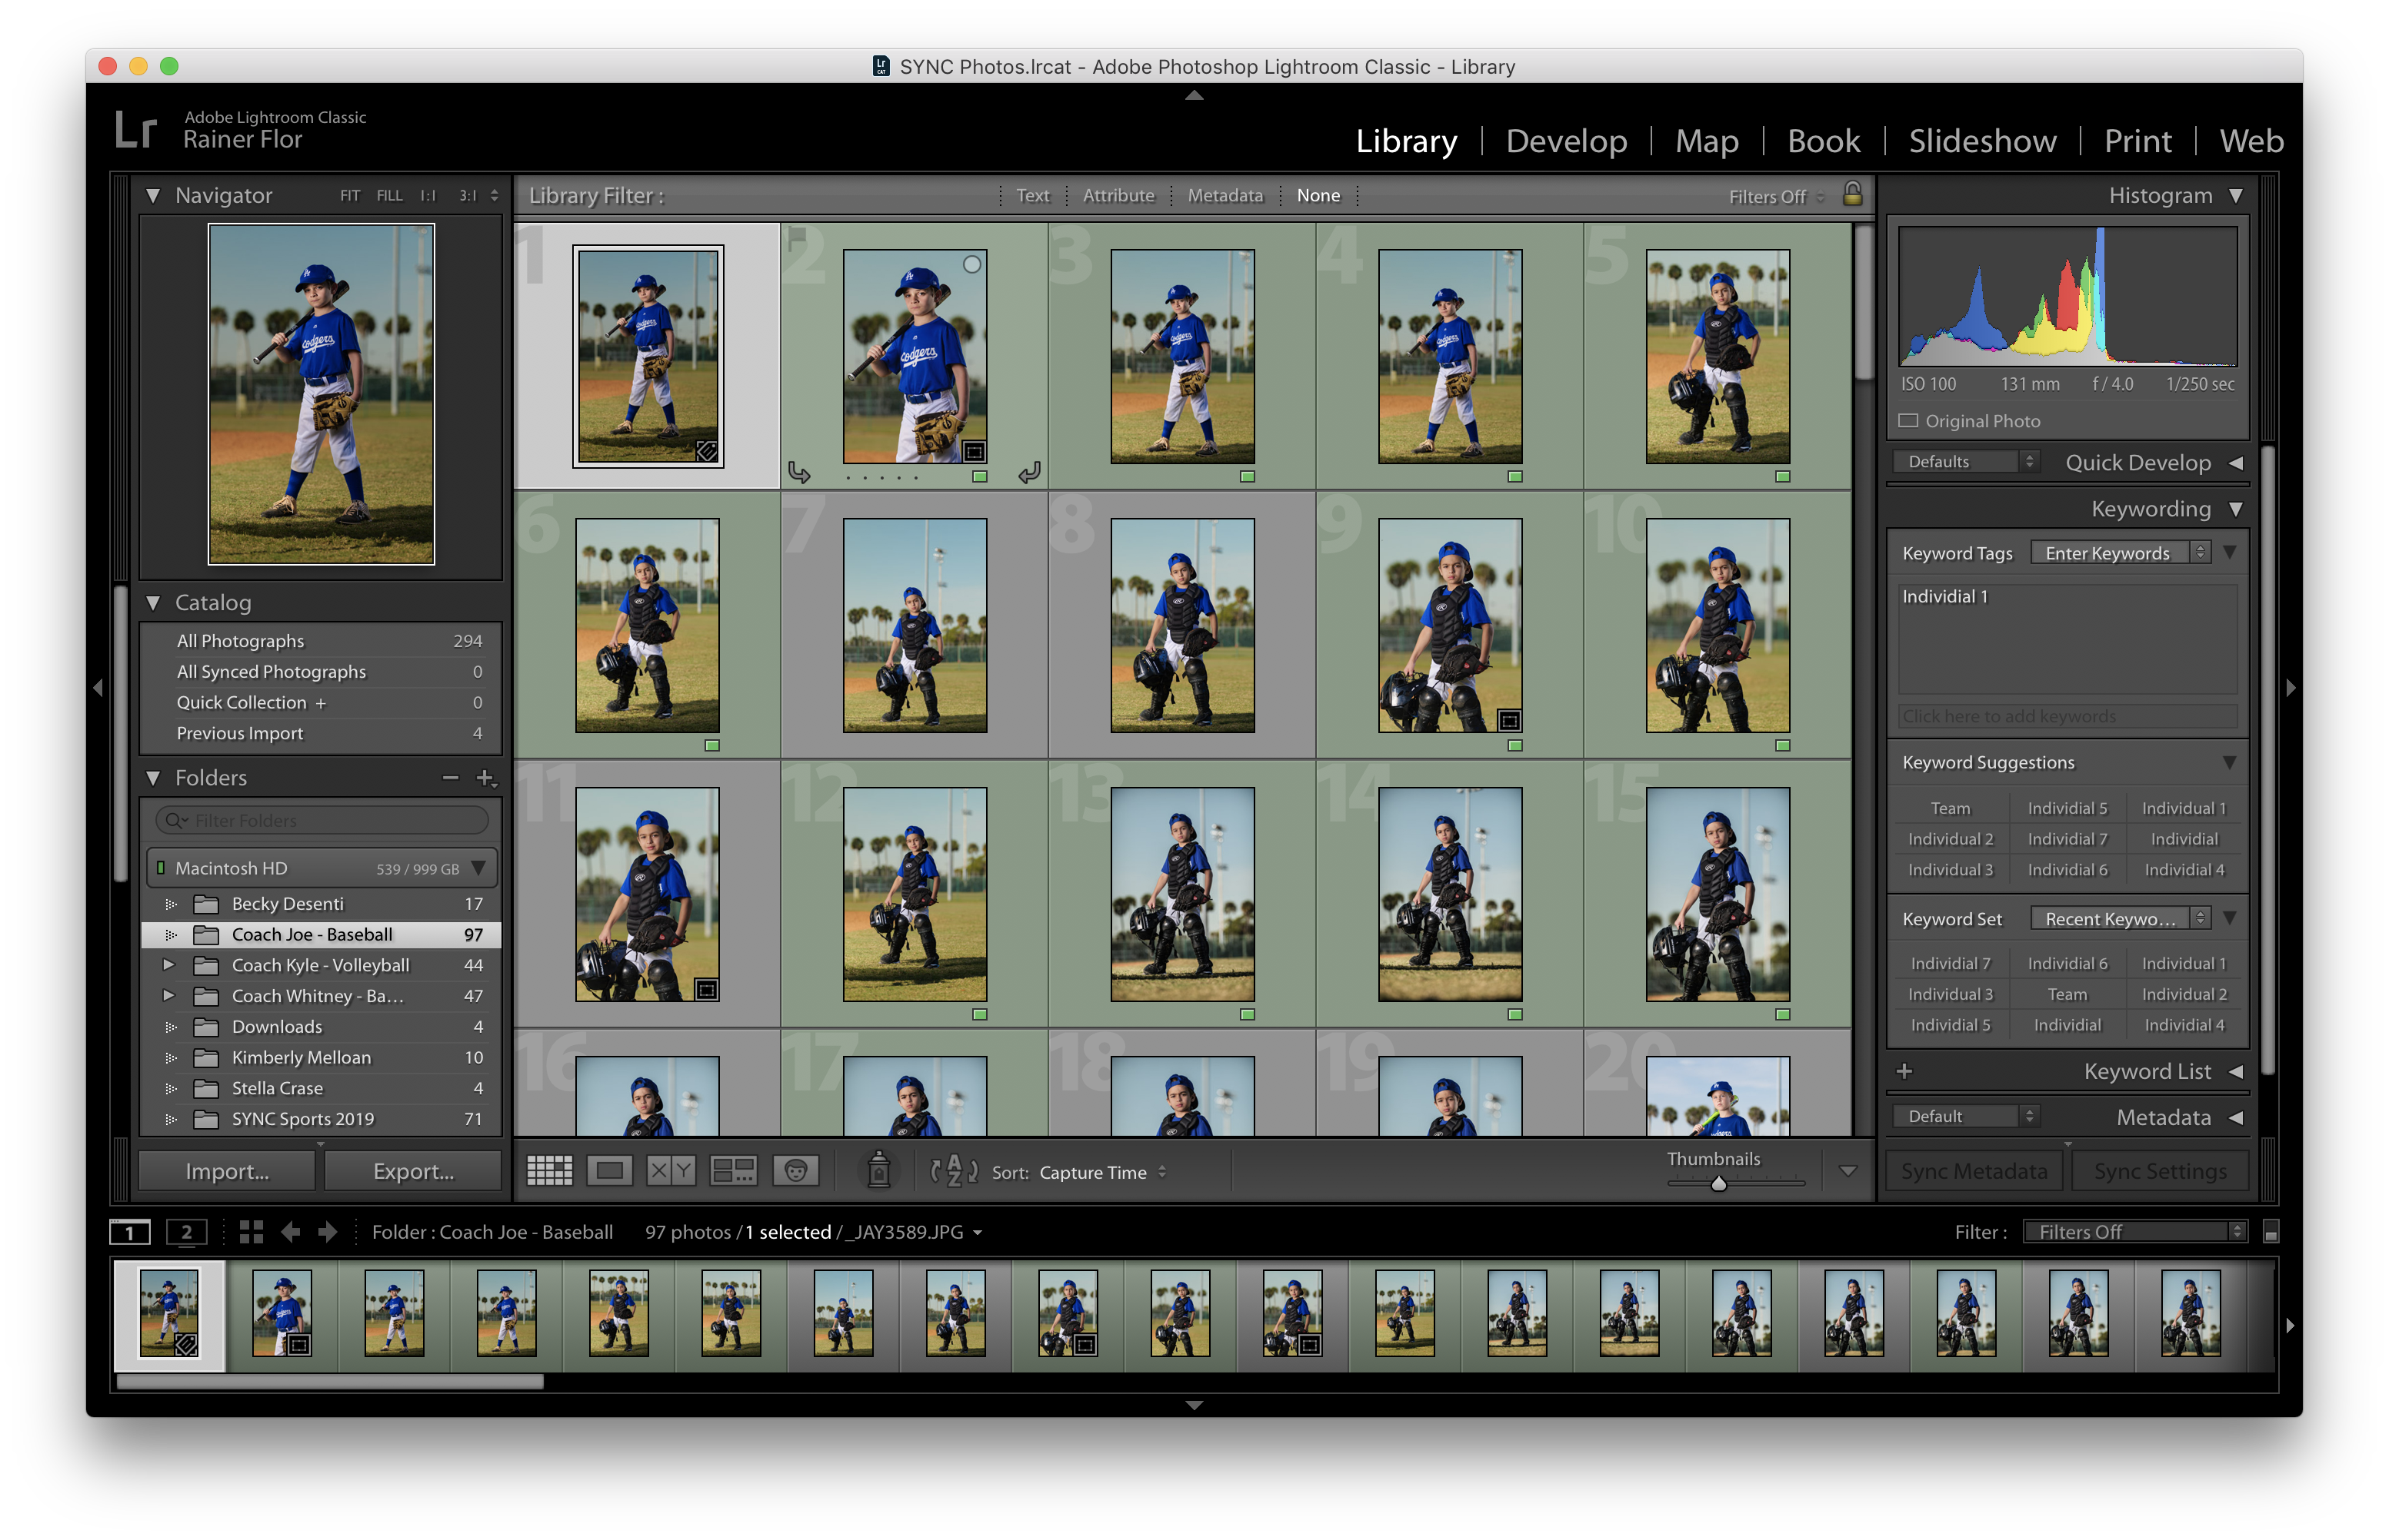2389x1540 pixels.
Task: Switch to Loupe view
Action: (609, 1170)
